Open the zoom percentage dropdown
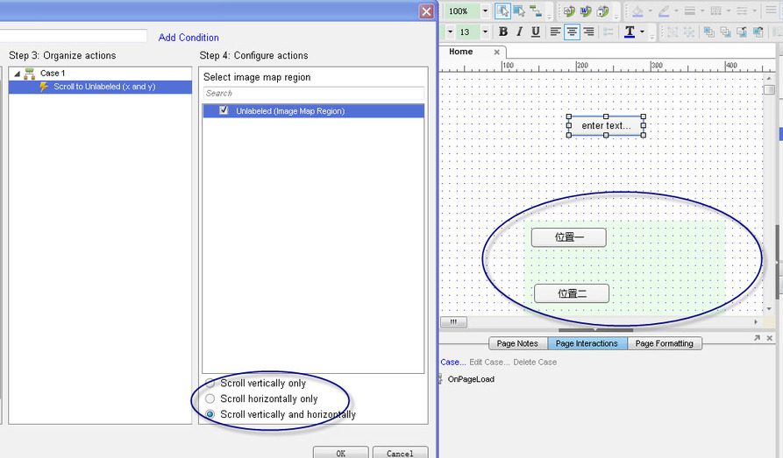 [x=485, y=11]
